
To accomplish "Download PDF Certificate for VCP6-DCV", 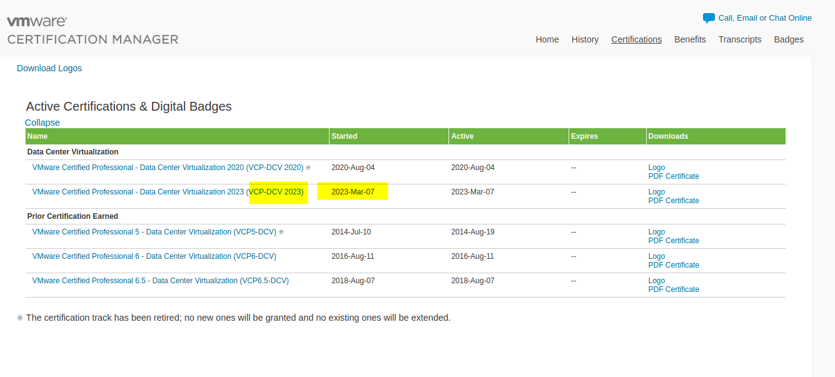I will (x=674, y=265).
